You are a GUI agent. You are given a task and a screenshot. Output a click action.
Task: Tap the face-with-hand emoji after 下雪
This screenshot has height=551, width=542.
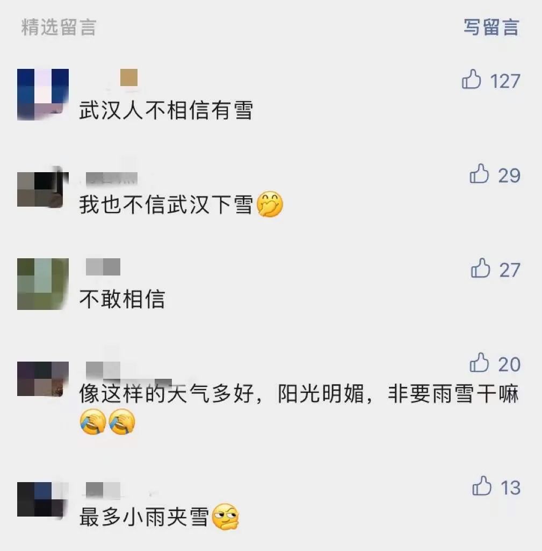pyautogui.click(x=270, y=204)
